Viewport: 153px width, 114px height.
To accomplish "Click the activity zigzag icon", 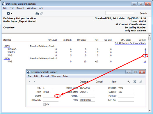I will coord(129,82).
